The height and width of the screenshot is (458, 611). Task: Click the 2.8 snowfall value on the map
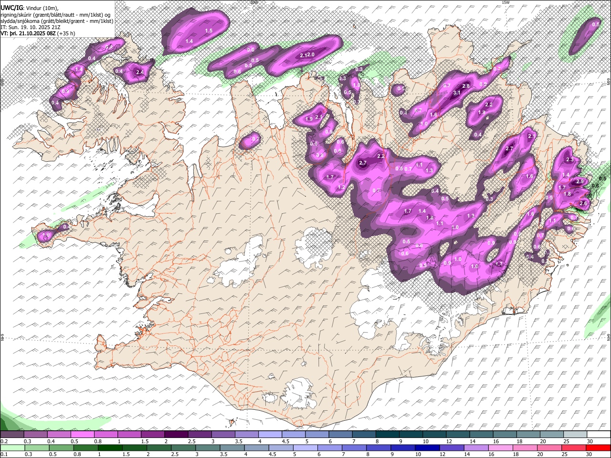(466, 86)
